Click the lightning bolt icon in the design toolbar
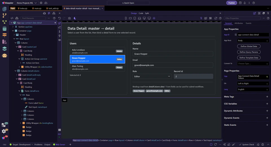The height and width of the screenshot is (147, 271). pos(201,18)
